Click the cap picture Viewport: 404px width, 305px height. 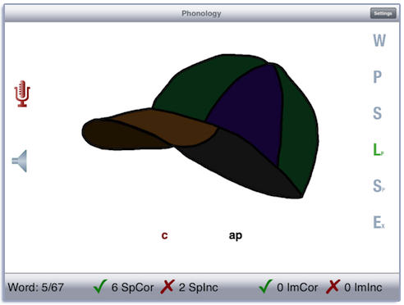coord(200,126)
